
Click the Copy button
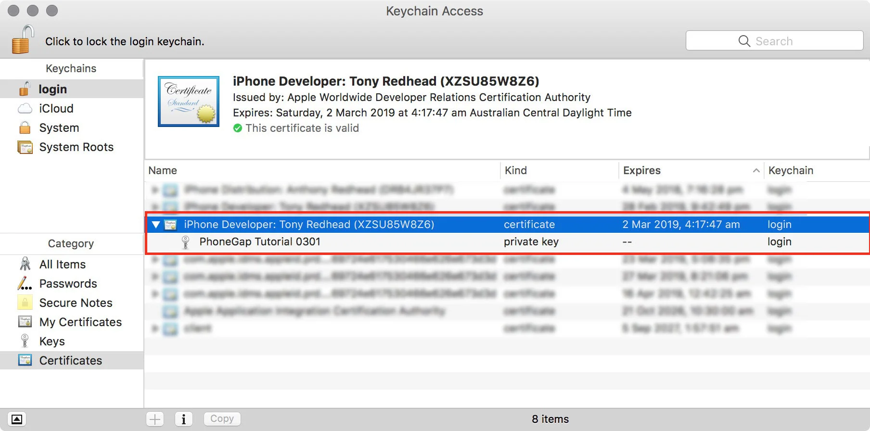point(222,419)
